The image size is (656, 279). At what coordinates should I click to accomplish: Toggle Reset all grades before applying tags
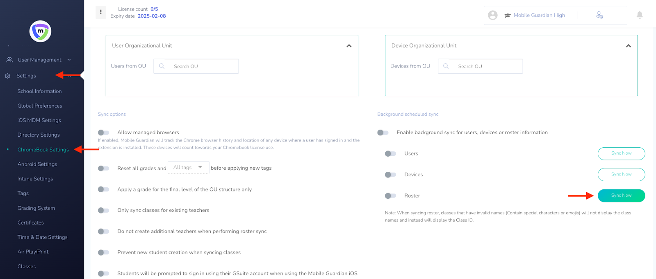[104, 168]
